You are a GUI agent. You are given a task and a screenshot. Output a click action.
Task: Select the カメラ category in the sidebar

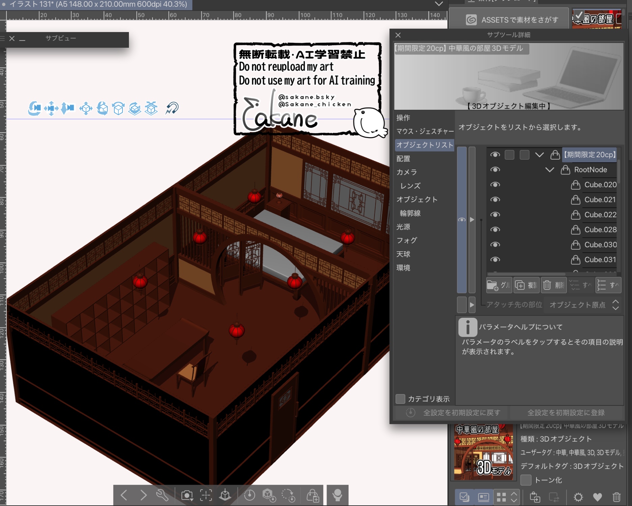pos(407,172)
